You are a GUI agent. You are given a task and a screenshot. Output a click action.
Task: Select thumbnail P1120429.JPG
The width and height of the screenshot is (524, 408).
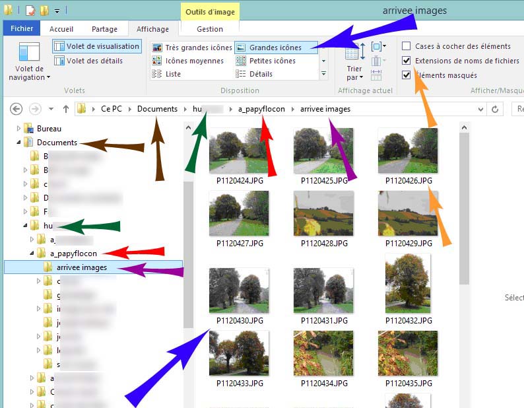coord(408,213)
